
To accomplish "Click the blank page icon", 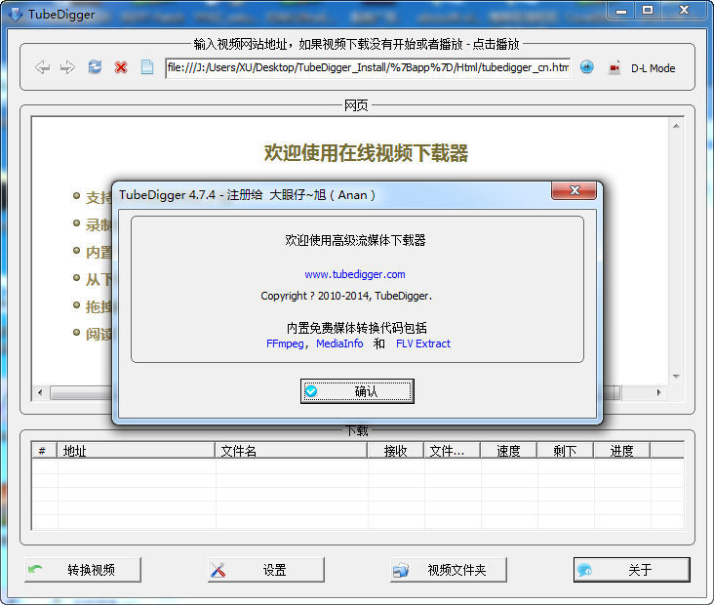I will (x=147, y=67).
